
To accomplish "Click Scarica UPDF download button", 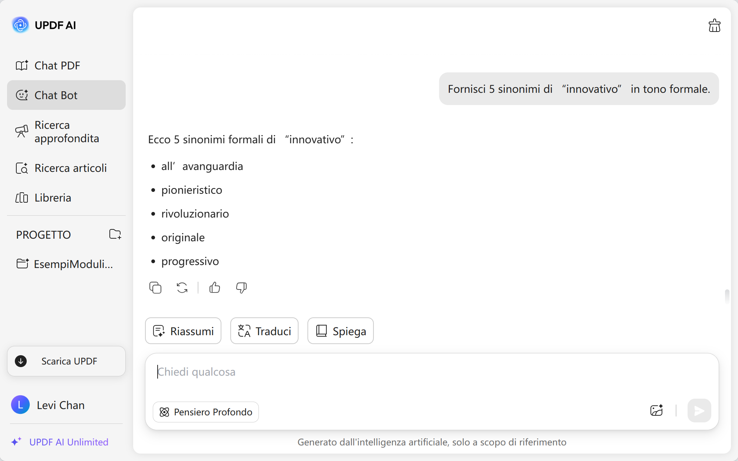I will click(66, 361).
